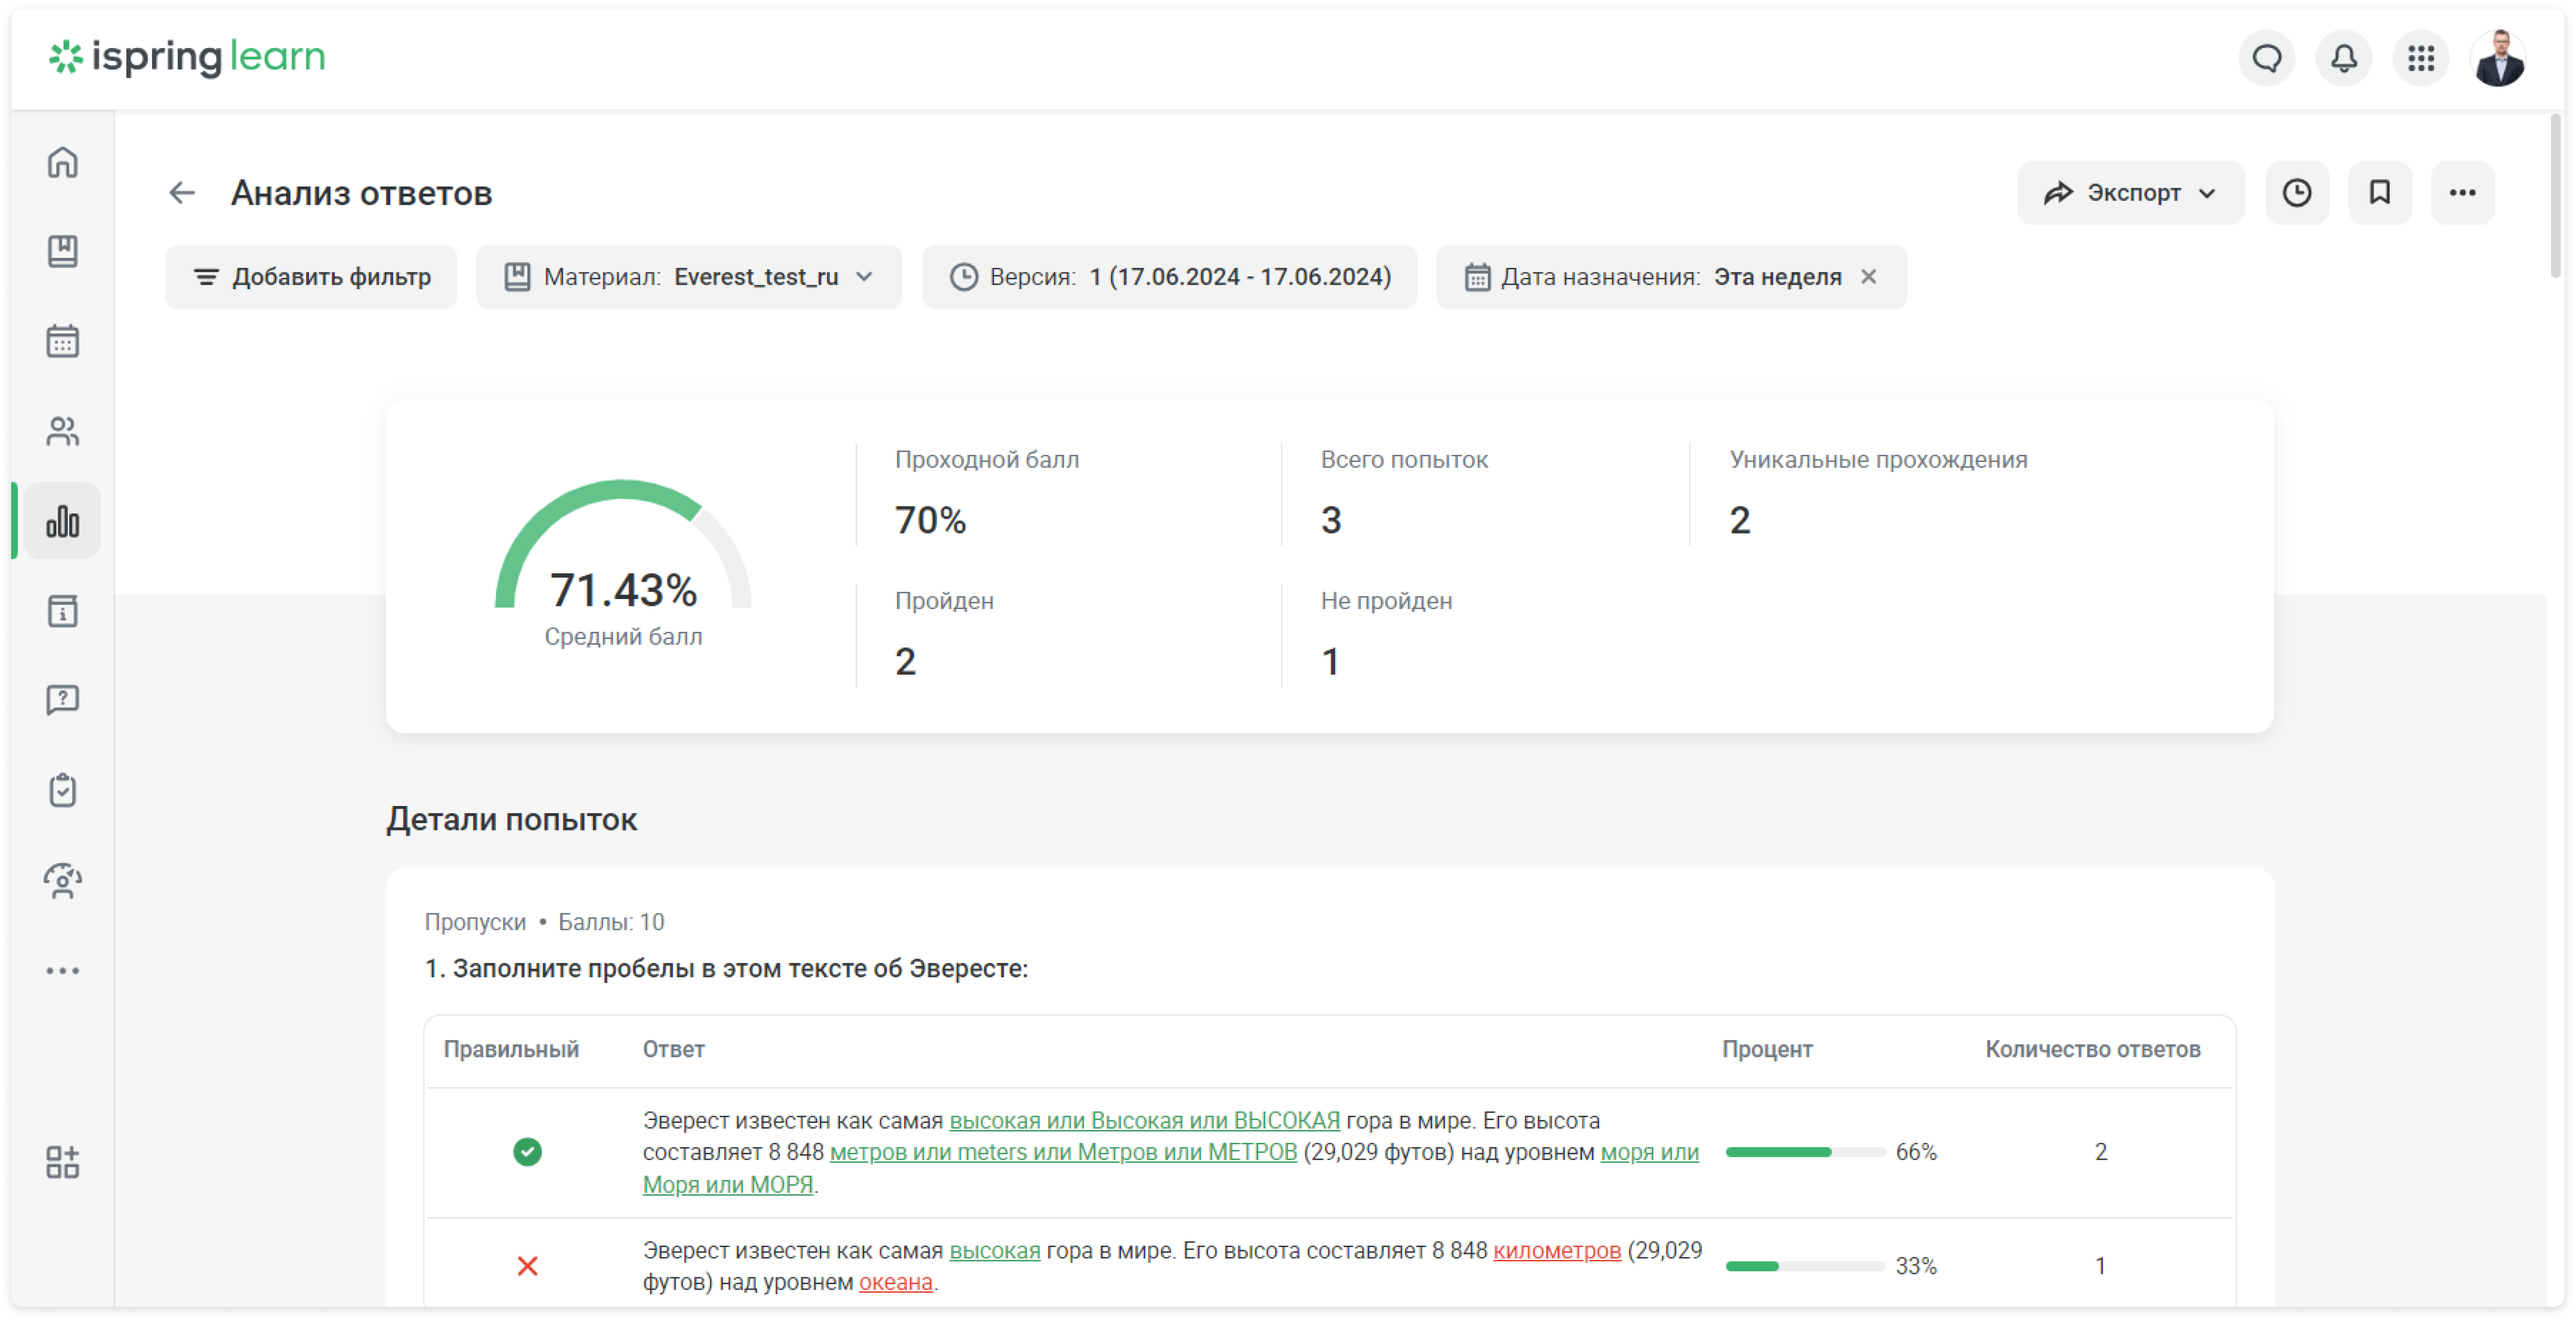
Task: Open the question bubble icon in sidebar
Action: (63, 700)
